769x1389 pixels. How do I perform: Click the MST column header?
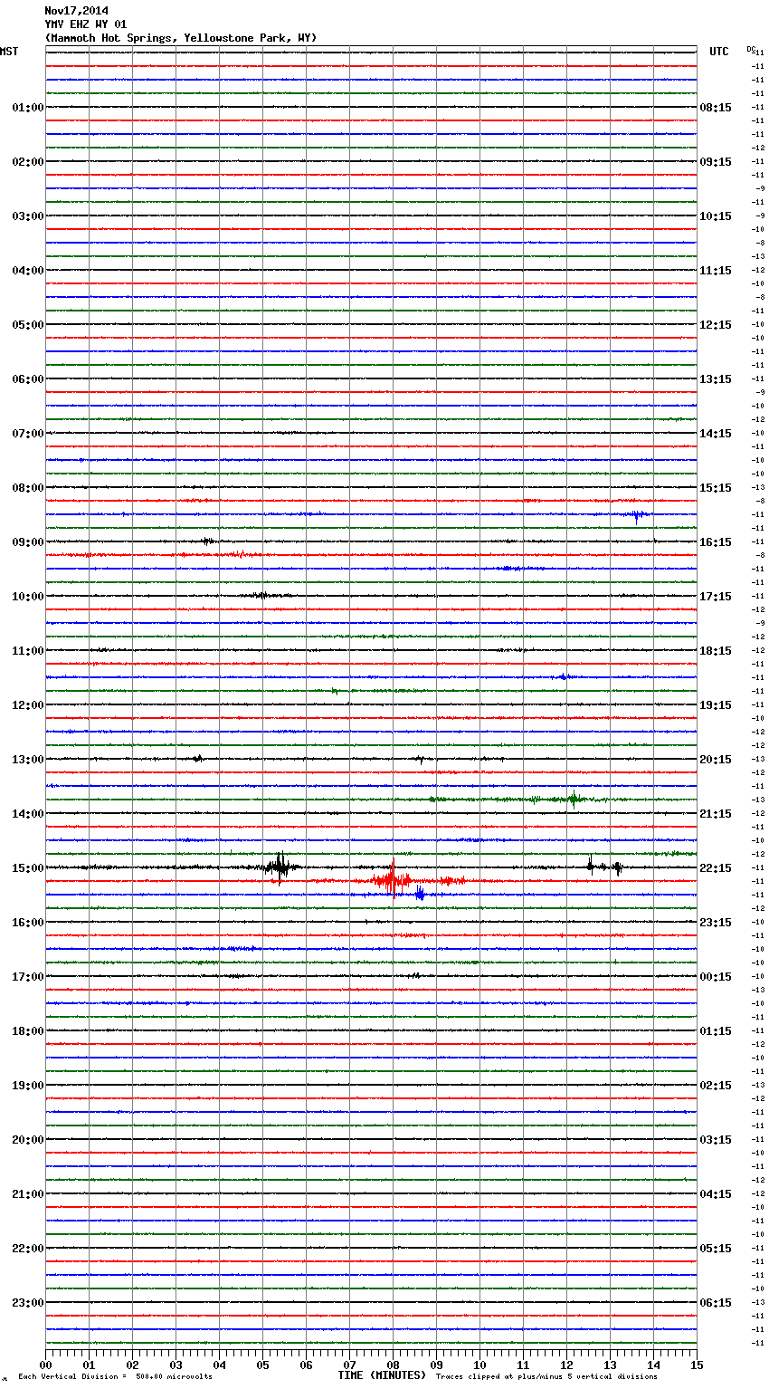coord(9,52)
